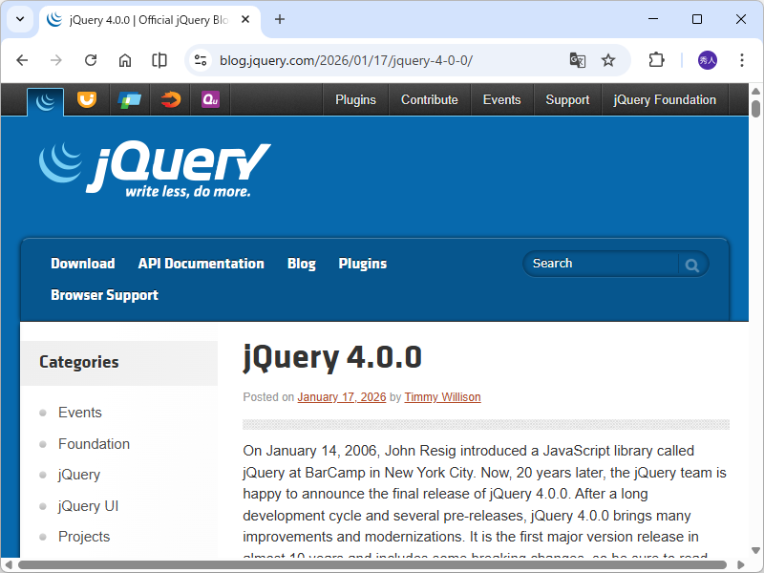This screenshot has height=573, width=764.
Task: Open the Support menu item
Action: (567, 100)
